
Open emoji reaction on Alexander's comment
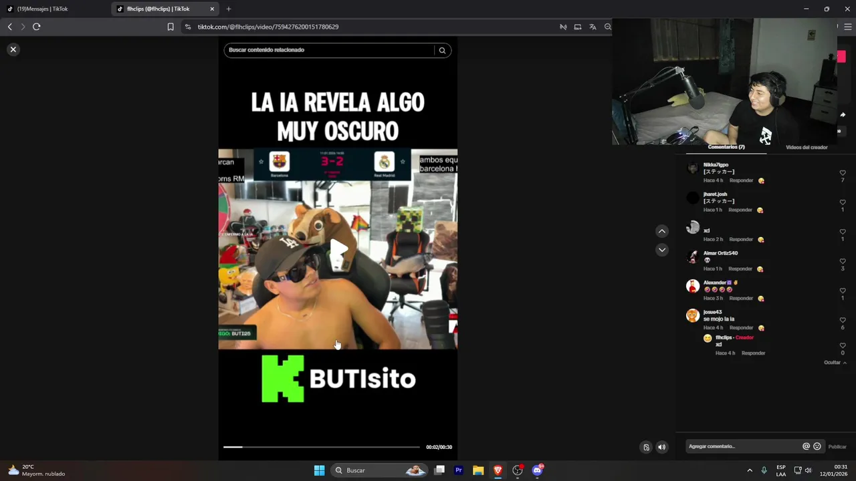(761, 299)
